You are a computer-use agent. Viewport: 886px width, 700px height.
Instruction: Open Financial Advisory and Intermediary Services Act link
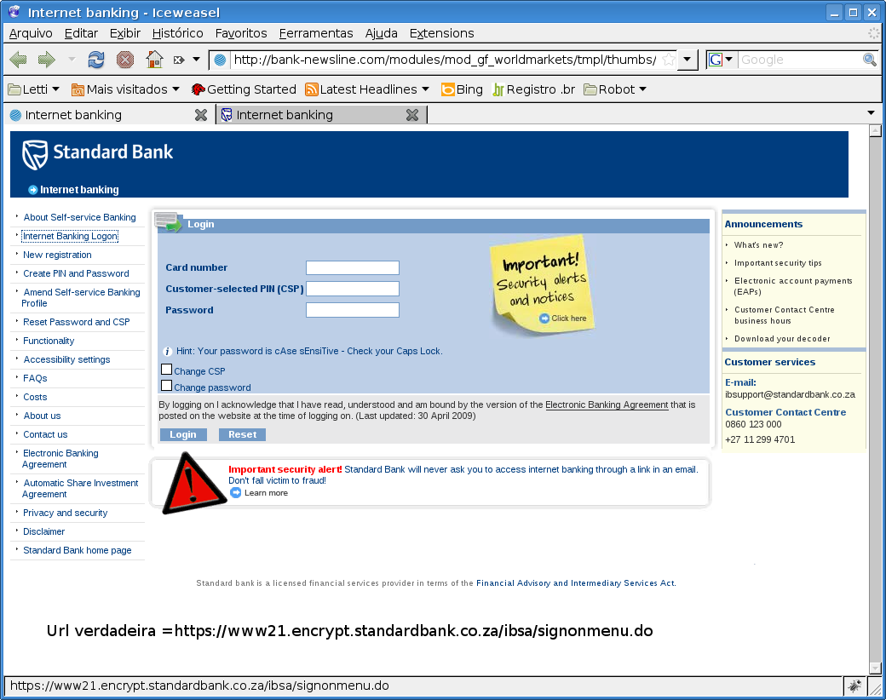click(575, 583)
